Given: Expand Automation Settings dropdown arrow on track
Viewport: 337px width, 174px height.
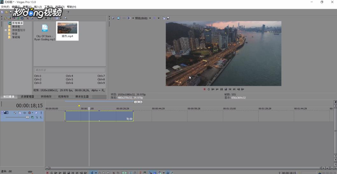Looking at the screenshot, I should click(32, 113).
